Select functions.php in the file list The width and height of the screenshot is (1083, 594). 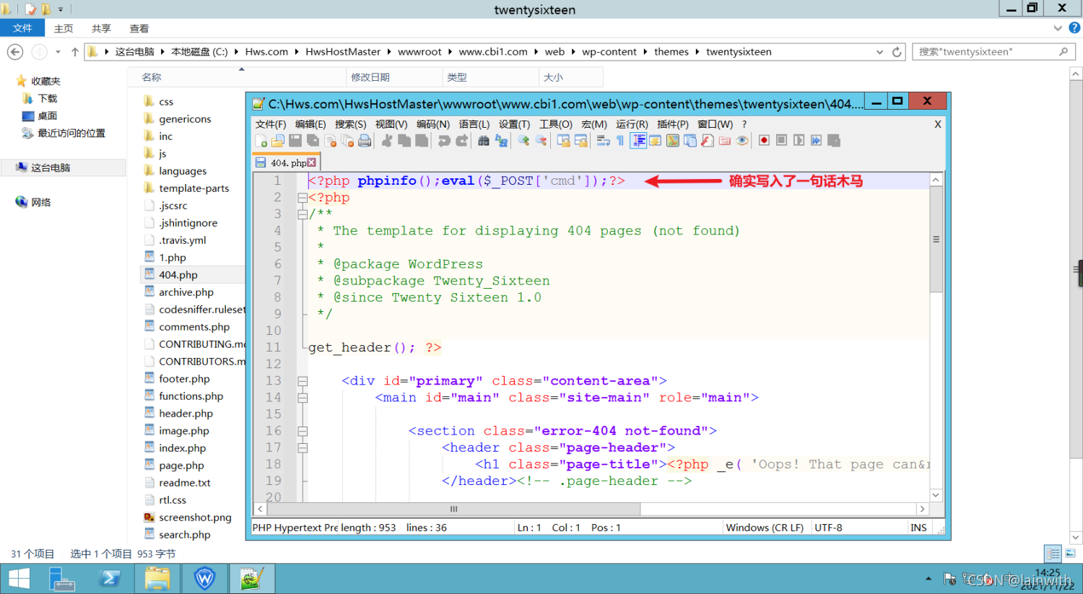click(x=191, y=396)
